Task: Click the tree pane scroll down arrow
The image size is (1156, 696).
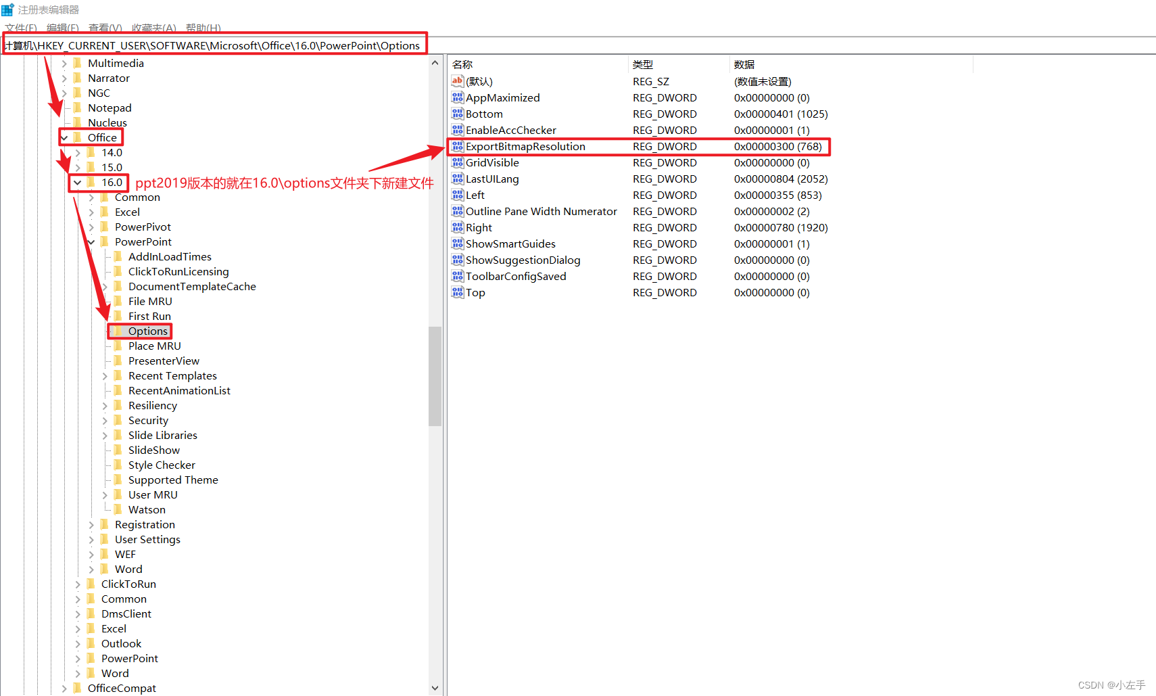Action: point(435,688)
